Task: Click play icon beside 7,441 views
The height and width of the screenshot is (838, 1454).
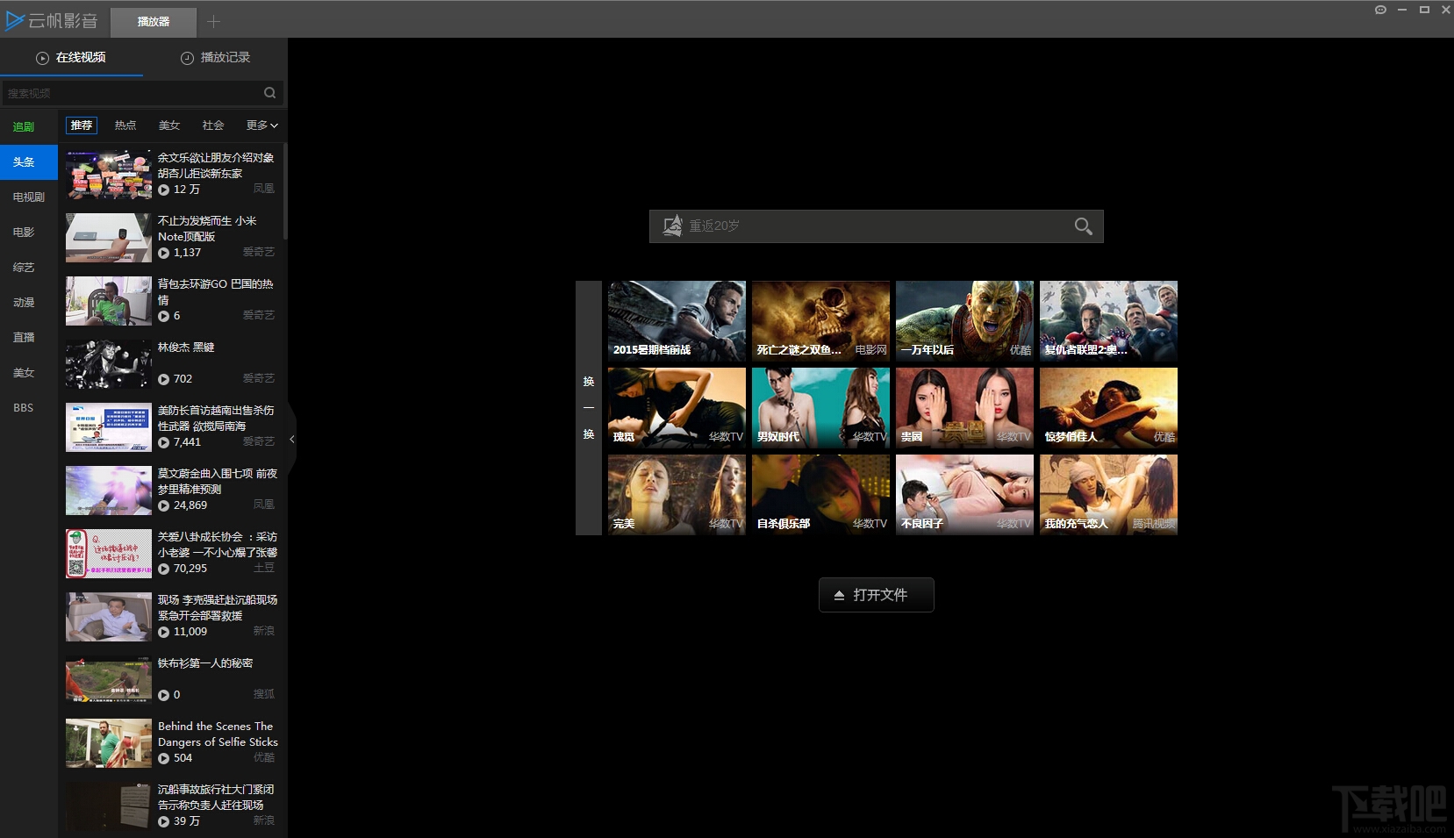Action: click(164, 442)
